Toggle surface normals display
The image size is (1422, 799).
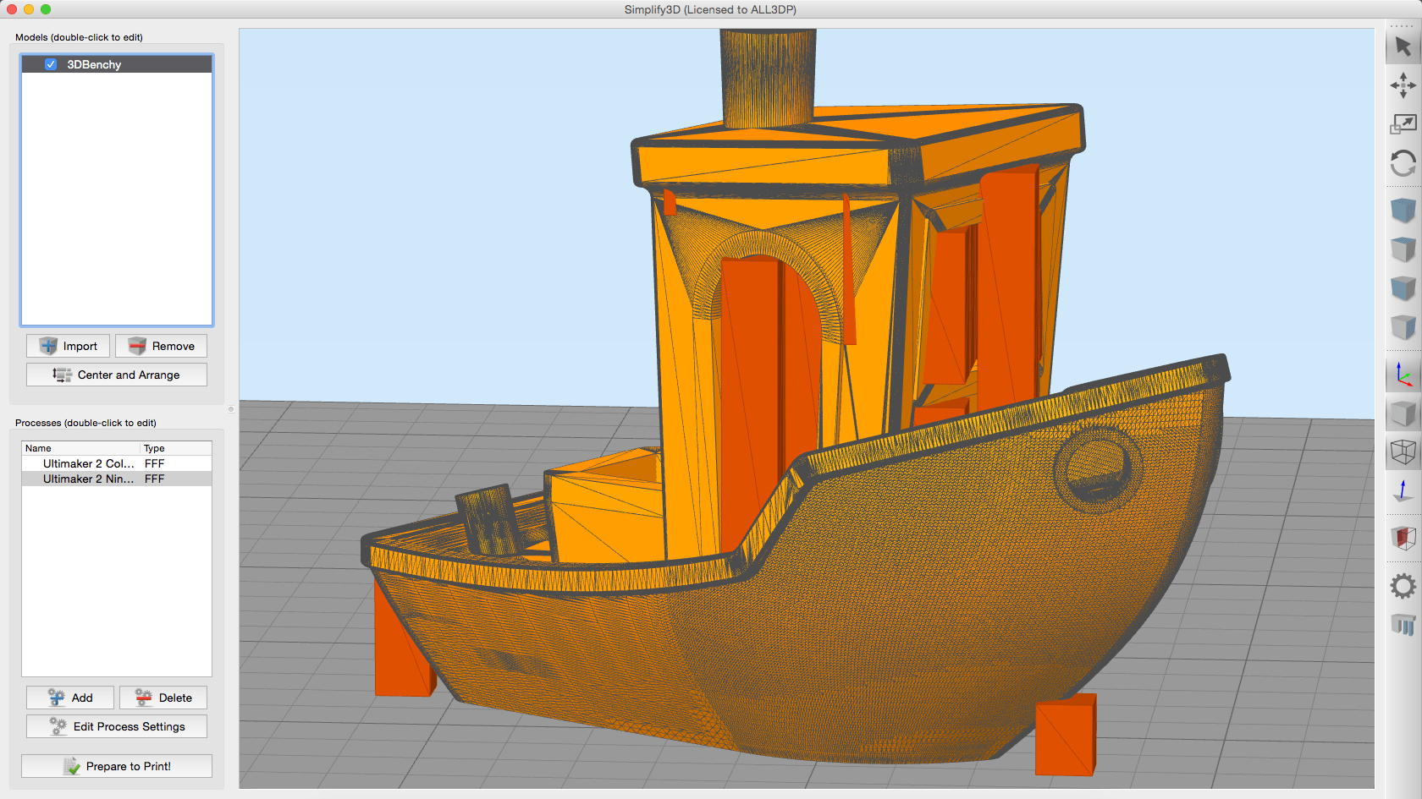tap(1403, 490)
